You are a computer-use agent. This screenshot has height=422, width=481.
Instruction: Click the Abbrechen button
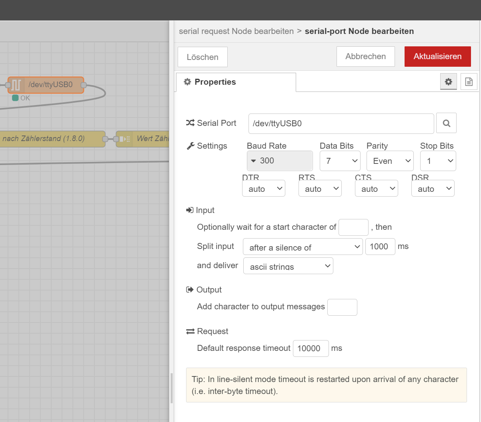click(365, 56)
